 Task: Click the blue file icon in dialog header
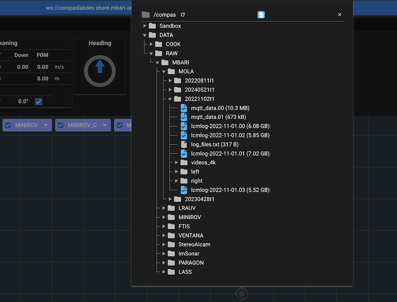pyautogui.click(x=261, y=15)
